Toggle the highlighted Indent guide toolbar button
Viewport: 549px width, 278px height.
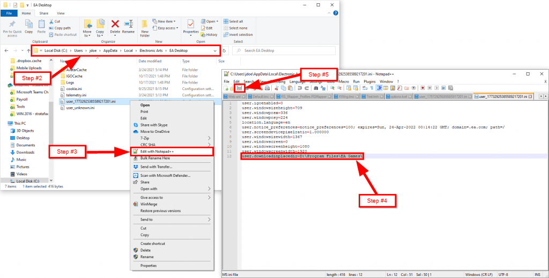click(x=379, y=88)
